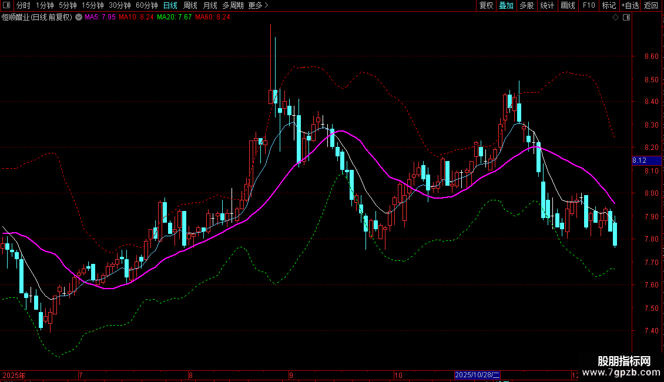Open F10 company information

pos(589,5)
